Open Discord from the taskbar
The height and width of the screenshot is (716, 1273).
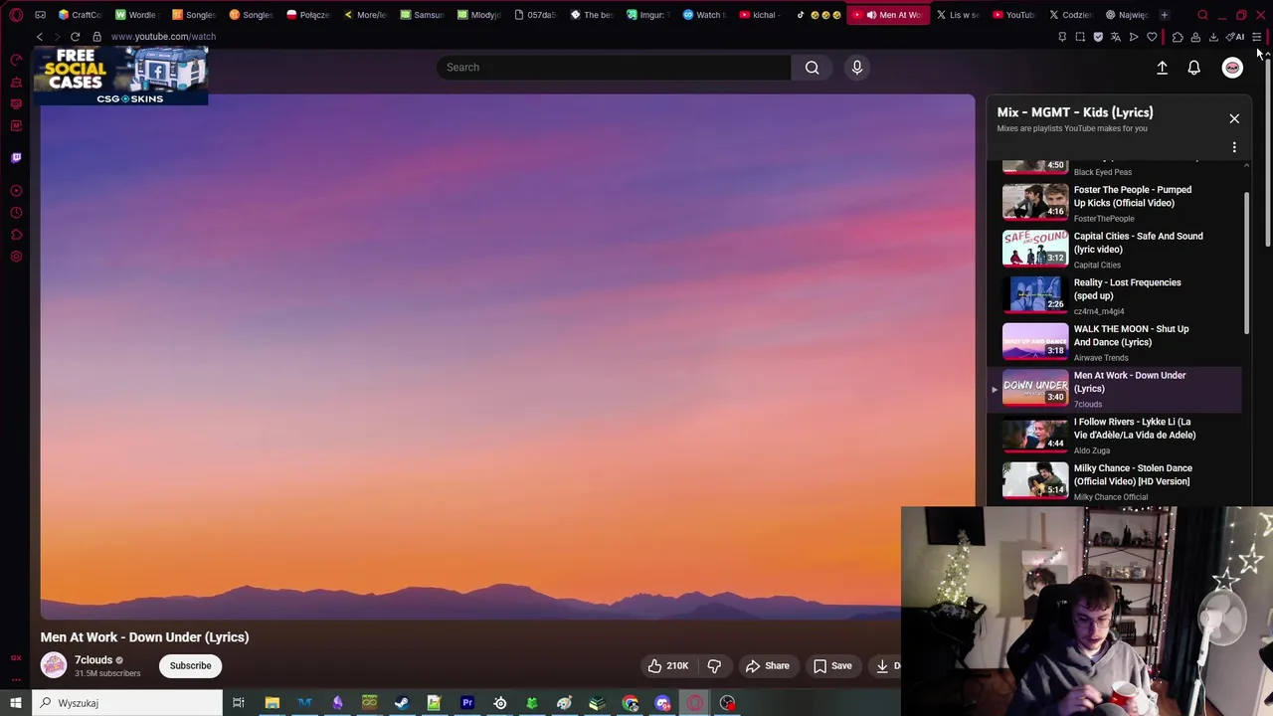pos(663,703)
